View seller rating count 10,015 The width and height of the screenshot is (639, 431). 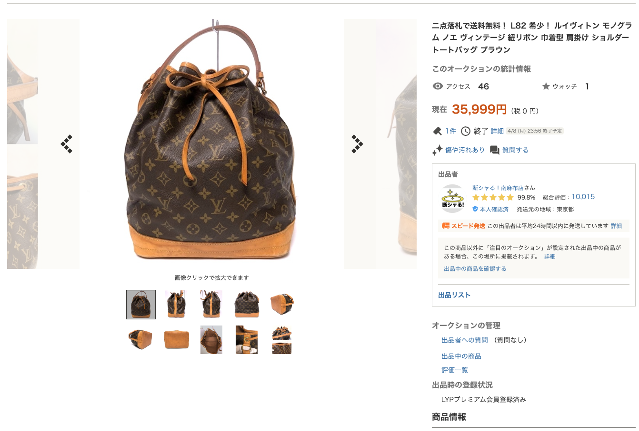(583, 197)
